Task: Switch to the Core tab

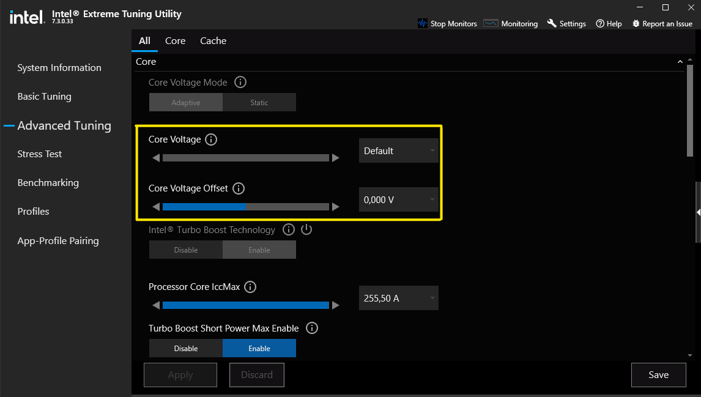Action: coord(175,41)
